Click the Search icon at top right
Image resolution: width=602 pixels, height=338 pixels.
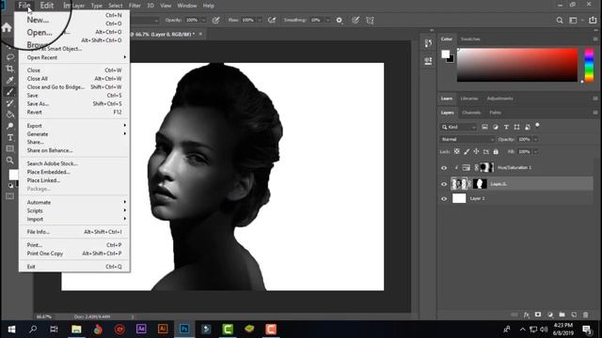pyautogui.click(x=560, y=21)
